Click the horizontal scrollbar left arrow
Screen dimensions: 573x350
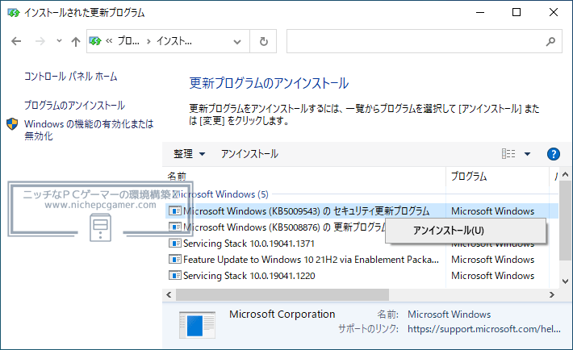pos(169,294)
